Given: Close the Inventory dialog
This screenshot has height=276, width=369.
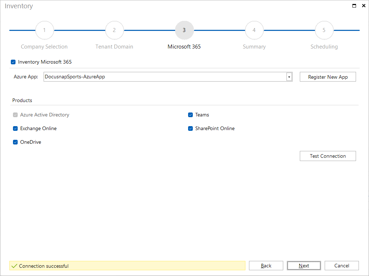Looking at the screenshot, I should click(x=364, y=6).
